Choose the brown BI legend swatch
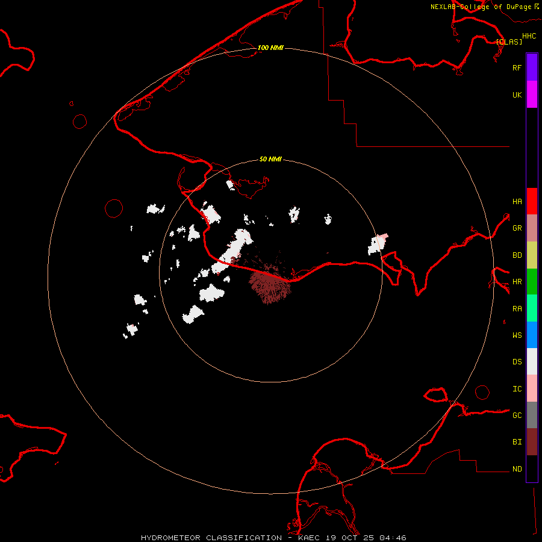The image size is (542, 542). coord(532,442)
